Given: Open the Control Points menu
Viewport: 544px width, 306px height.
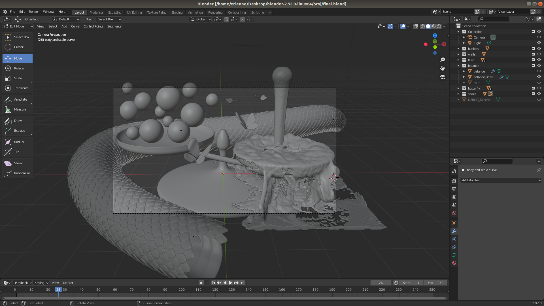Looking at the screenshot, I should [x=93, y=26].
